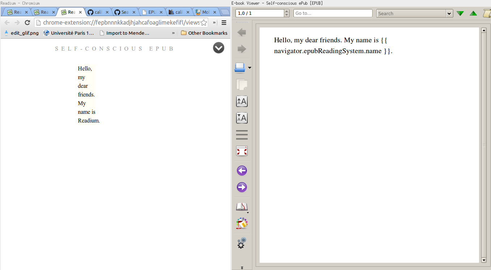This screenshot has width=491, height=270.
Task: Click the Go to... input field
Action: [333, 13]
